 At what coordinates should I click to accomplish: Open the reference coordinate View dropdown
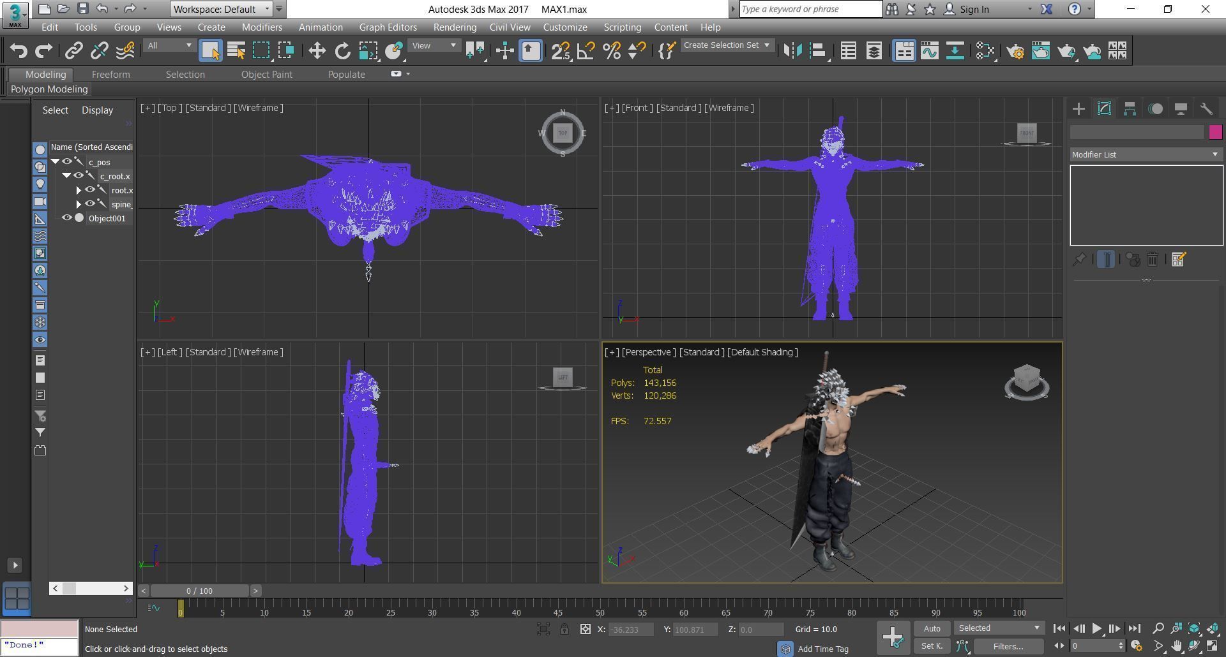434,45
